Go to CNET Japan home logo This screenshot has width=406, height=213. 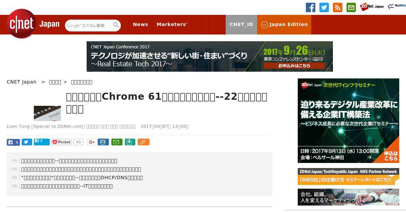click(33, 24)
